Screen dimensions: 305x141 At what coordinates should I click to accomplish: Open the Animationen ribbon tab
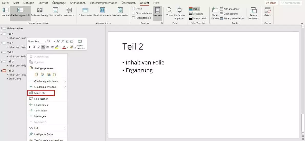pyautogui.click(x=78, y=3)
